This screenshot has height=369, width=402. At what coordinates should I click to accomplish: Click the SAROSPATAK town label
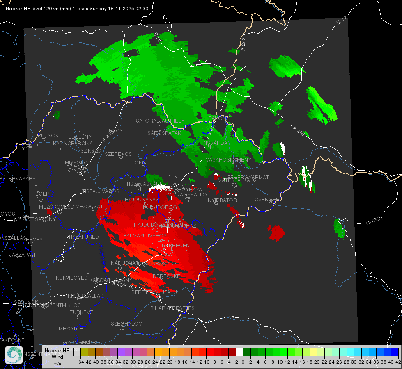[164, 133]
